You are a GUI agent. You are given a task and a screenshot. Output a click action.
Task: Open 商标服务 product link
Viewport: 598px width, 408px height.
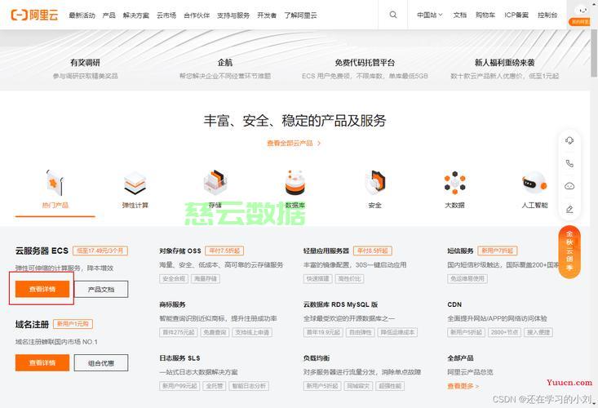point(172,304)
